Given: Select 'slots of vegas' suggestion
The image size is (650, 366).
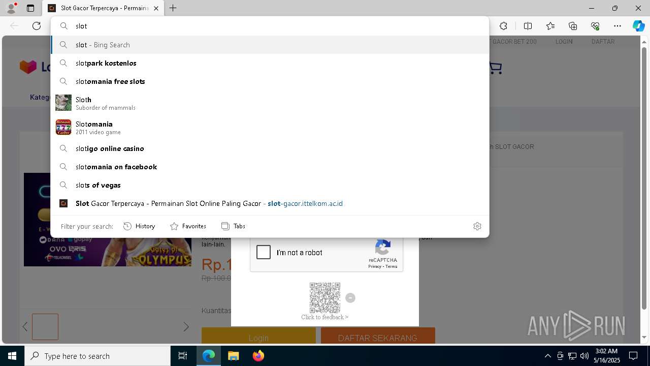Looking at the screenshot, I should (x=270, y=185).
